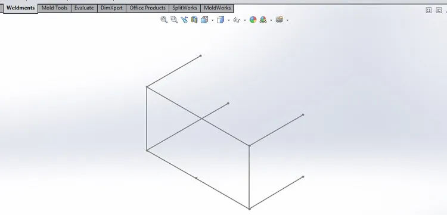This screenshot has width=447, height=215.
Task: Click the Zoom to Fit icon
Action: [164, 20]
